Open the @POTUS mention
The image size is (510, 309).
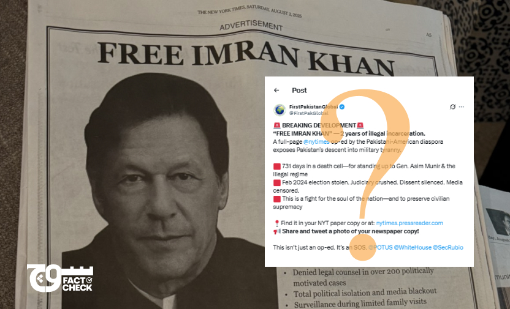pyautogui.click(x=380, y=247)
